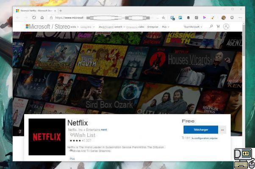255x169 pixels.
Task: Open the shopping cart icon
Action: (218, 26)
